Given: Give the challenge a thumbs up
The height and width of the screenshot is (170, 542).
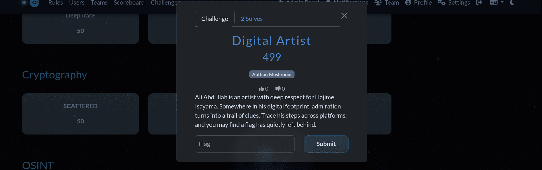Looking at the screenshot, I should [262, 88].
